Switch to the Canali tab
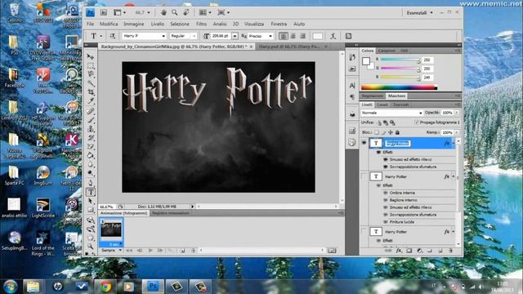This screenshot has height=294, width=523. 382,105
